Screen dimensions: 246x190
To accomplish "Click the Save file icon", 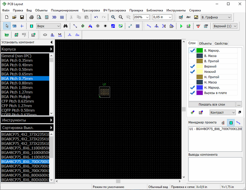I will 22,17.
